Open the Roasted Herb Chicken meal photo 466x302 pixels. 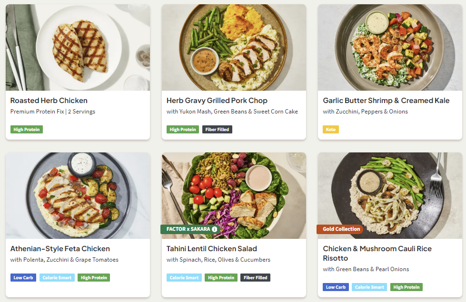[78, 47]
